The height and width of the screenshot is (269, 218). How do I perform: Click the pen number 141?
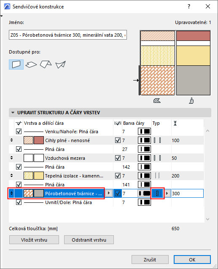point(126,185)
